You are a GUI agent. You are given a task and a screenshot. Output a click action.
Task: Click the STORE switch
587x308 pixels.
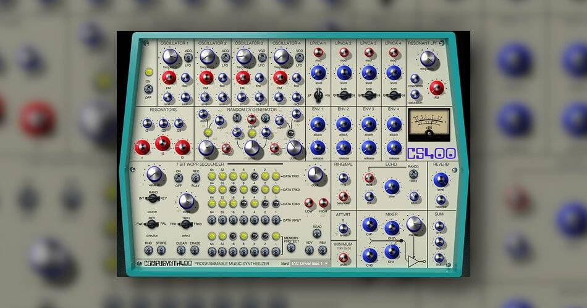[161, 250]
